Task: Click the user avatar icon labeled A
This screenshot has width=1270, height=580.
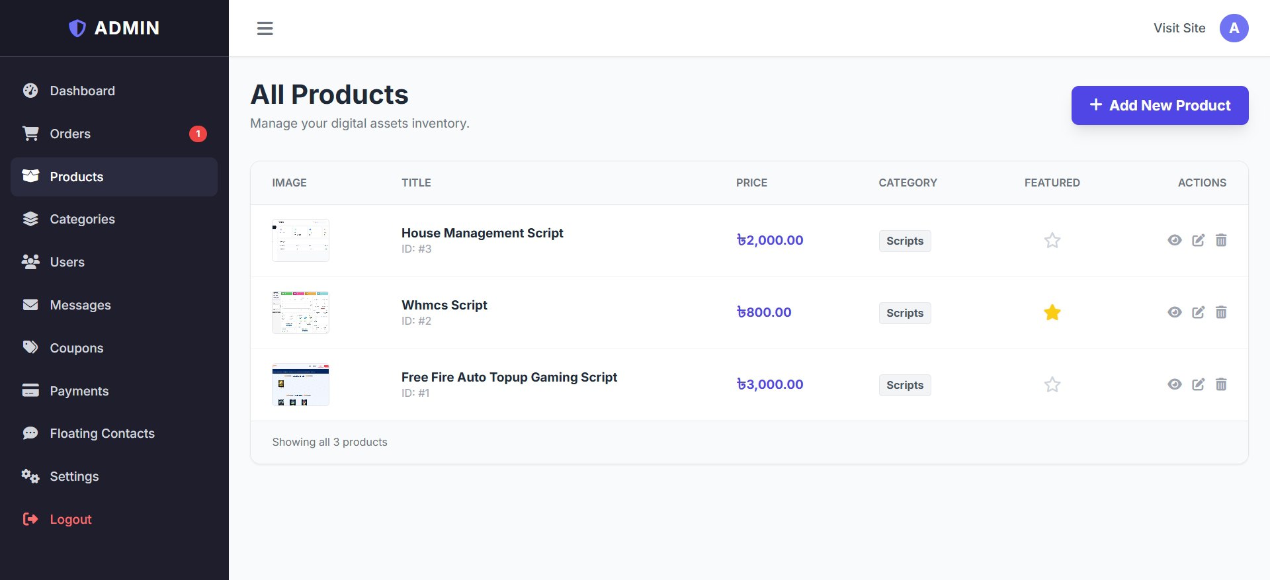Action: tap(1234, 28)
